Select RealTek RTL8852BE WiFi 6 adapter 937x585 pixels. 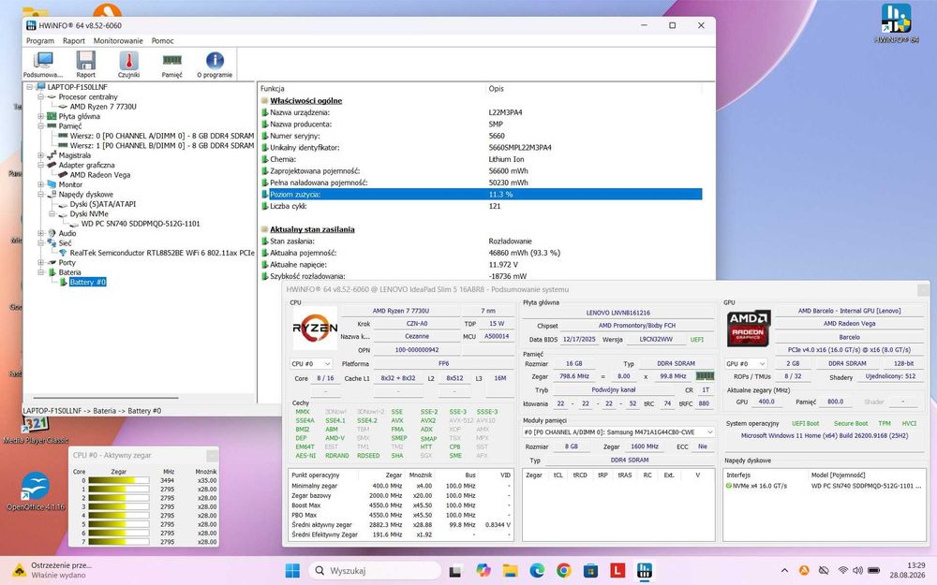(x=162, y=253)
